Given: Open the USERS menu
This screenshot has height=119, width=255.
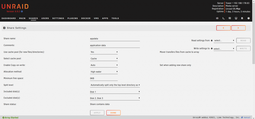Looking at the screenshot, I should click(45, 18).
